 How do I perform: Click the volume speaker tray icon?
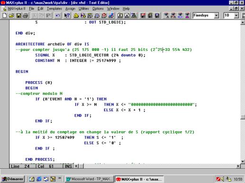[223, 179]
